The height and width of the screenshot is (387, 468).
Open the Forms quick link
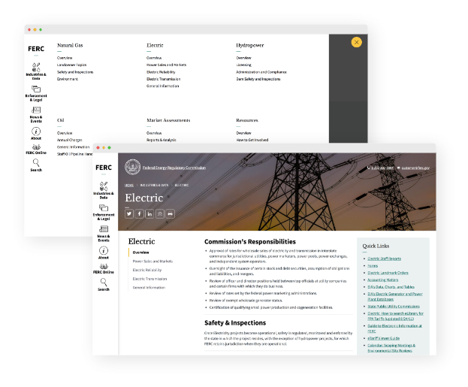point(373,266)
